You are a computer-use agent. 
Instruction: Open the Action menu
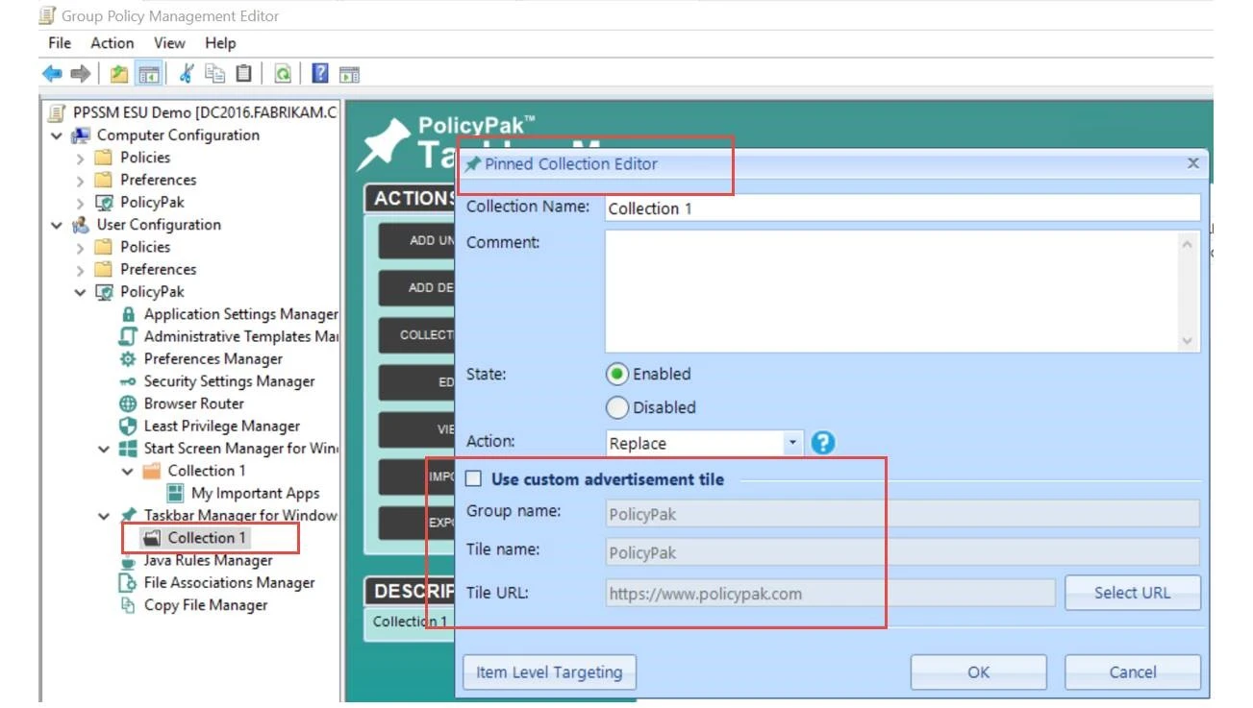click(x=112, y=43)
